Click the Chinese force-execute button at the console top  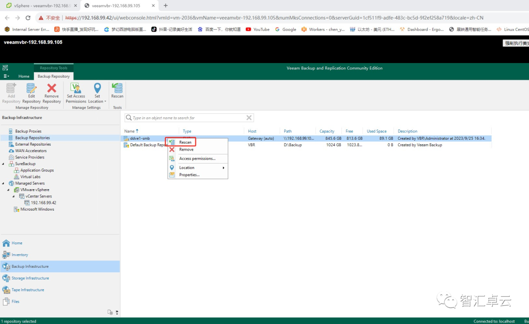click(x=516, y=43)
